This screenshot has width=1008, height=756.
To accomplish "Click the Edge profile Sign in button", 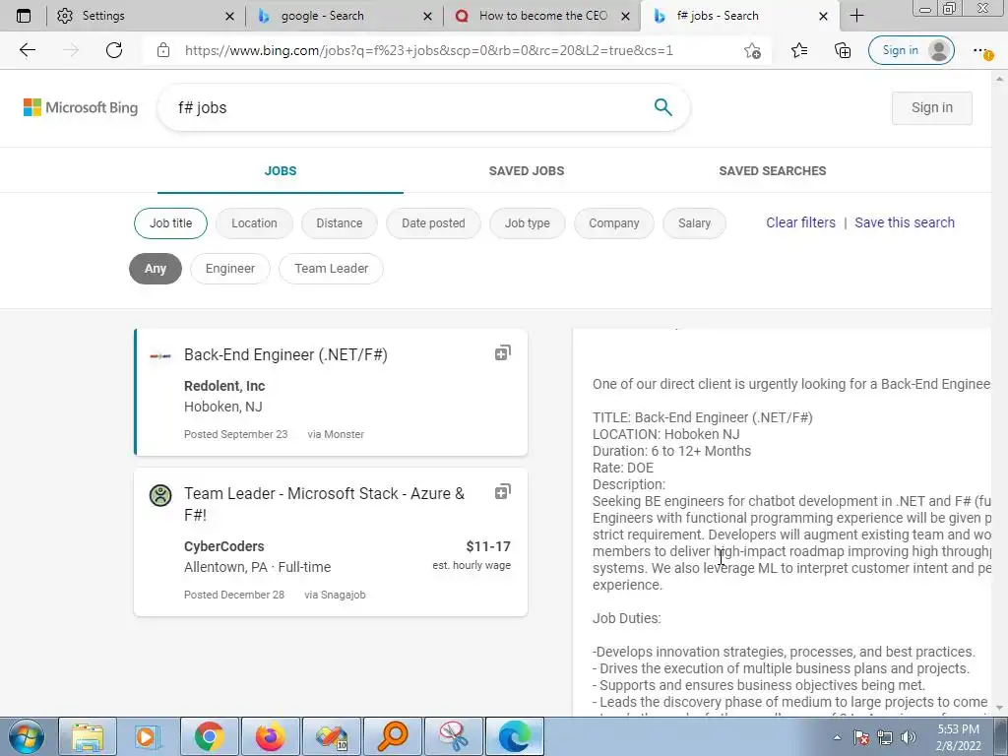I will point(911,50).
